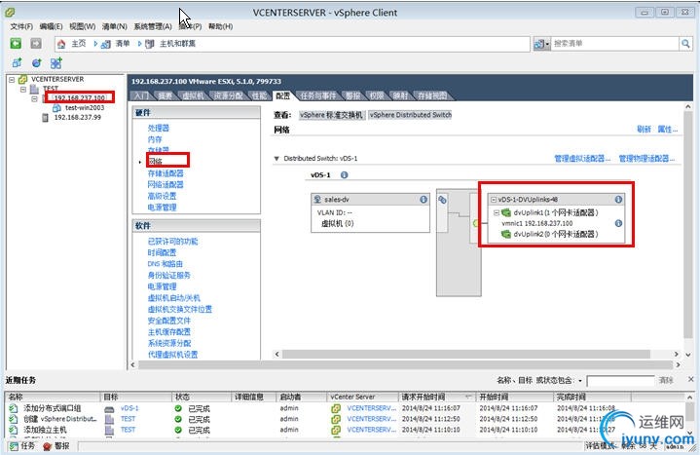Screen dimensions: 700x455
Task: Switch to the 任务与事件 tab
Action: tap(317, 95)
